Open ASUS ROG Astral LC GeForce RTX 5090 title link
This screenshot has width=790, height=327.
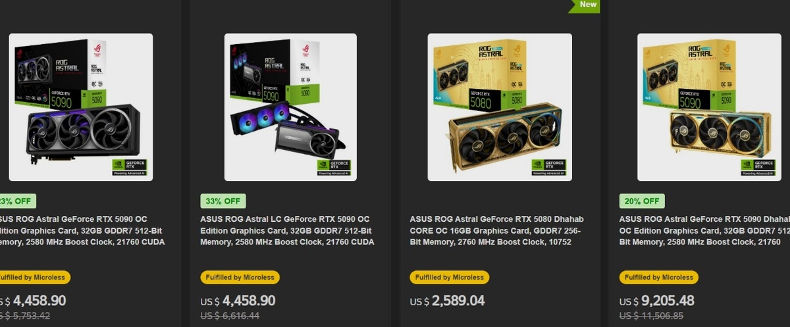(x=287, y=230)
